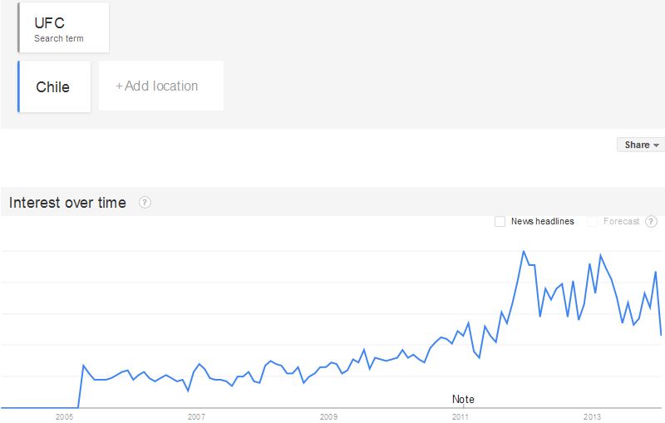The height and width of the screenshot is (423, 665).
Task: Click the News headlines label text
Action: tap(542, 222)
